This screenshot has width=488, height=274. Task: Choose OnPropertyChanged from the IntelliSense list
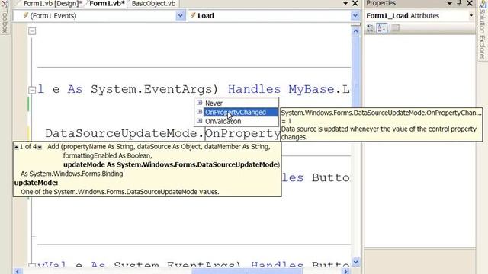coord(236,112)
